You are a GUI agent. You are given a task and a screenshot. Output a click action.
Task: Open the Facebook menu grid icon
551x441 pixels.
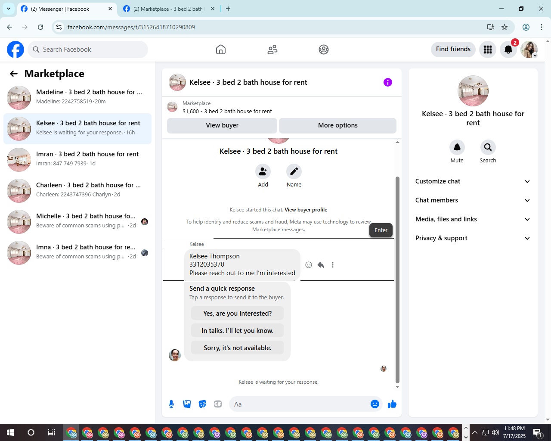(x=488, y=50)
